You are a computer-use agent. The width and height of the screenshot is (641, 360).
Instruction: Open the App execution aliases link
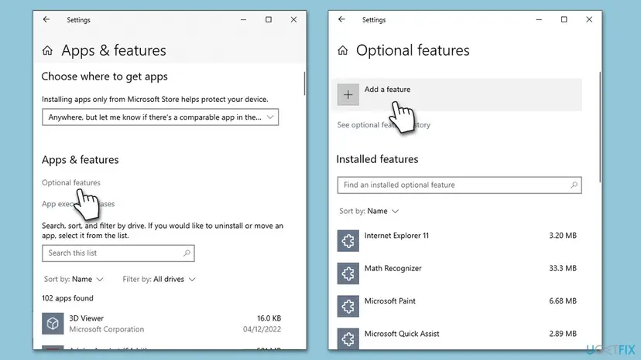pyautogui.click(x=78, y=204)
